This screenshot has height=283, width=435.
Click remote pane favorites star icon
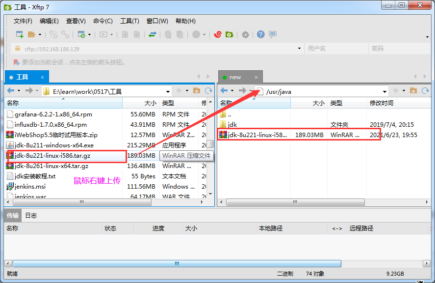pos(396,90)
